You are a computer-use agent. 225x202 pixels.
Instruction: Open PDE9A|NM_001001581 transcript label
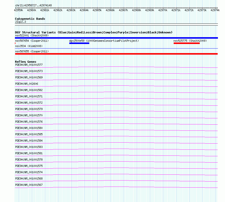tap(29, 153)
